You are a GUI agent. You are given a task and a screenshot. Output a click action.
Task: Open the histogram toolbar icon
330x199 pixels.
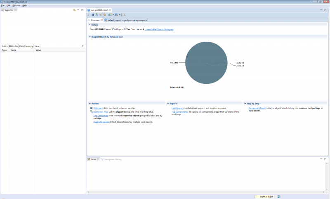click(x=92, y=14)
